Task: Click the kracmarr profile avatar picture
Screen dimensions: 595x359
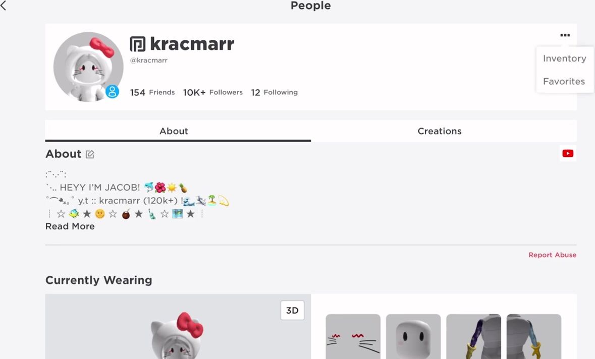Action: coord(88,67)
